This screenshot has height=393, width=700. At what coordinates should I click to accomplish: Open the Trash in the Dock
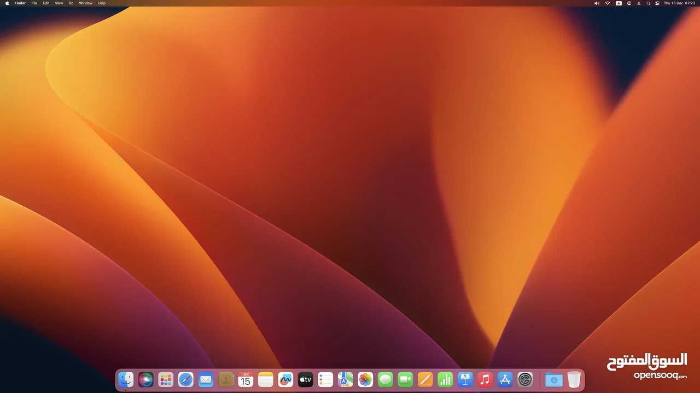(x=574, y=379)
